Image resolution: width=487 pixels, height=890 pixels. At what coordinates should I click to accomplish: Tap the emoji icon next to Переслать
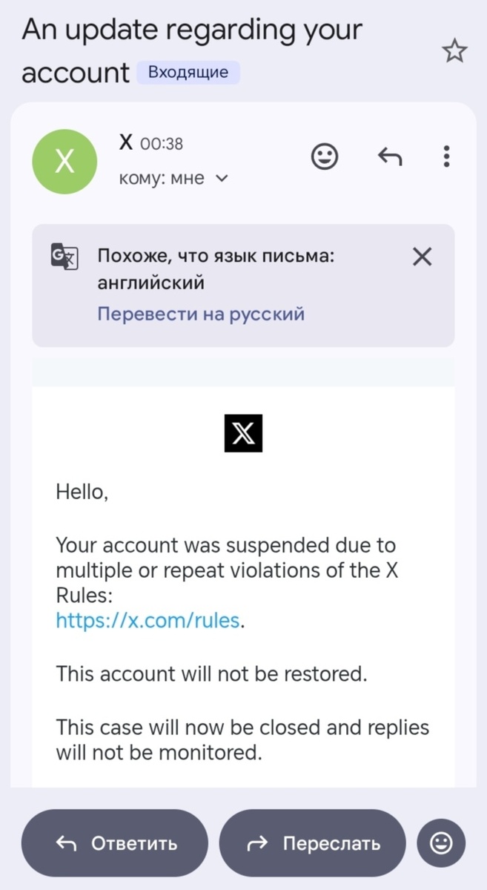click(441, 843)
